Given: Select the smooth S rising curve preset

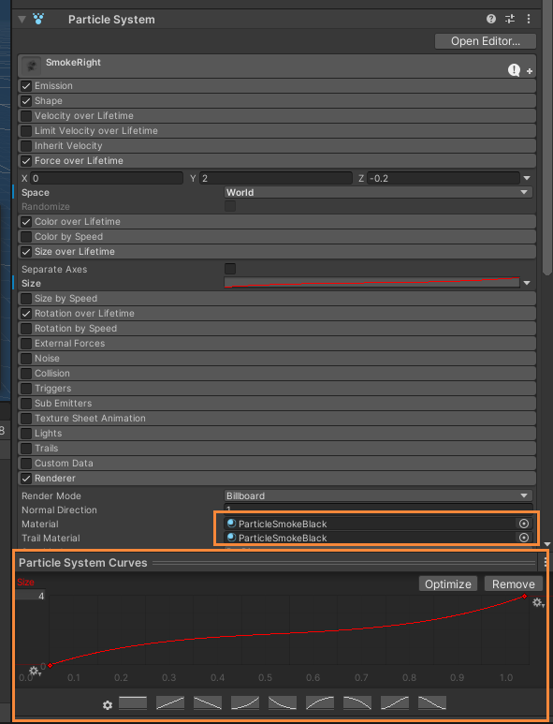Looking at the screenshot, I should [x=394, y=702].
